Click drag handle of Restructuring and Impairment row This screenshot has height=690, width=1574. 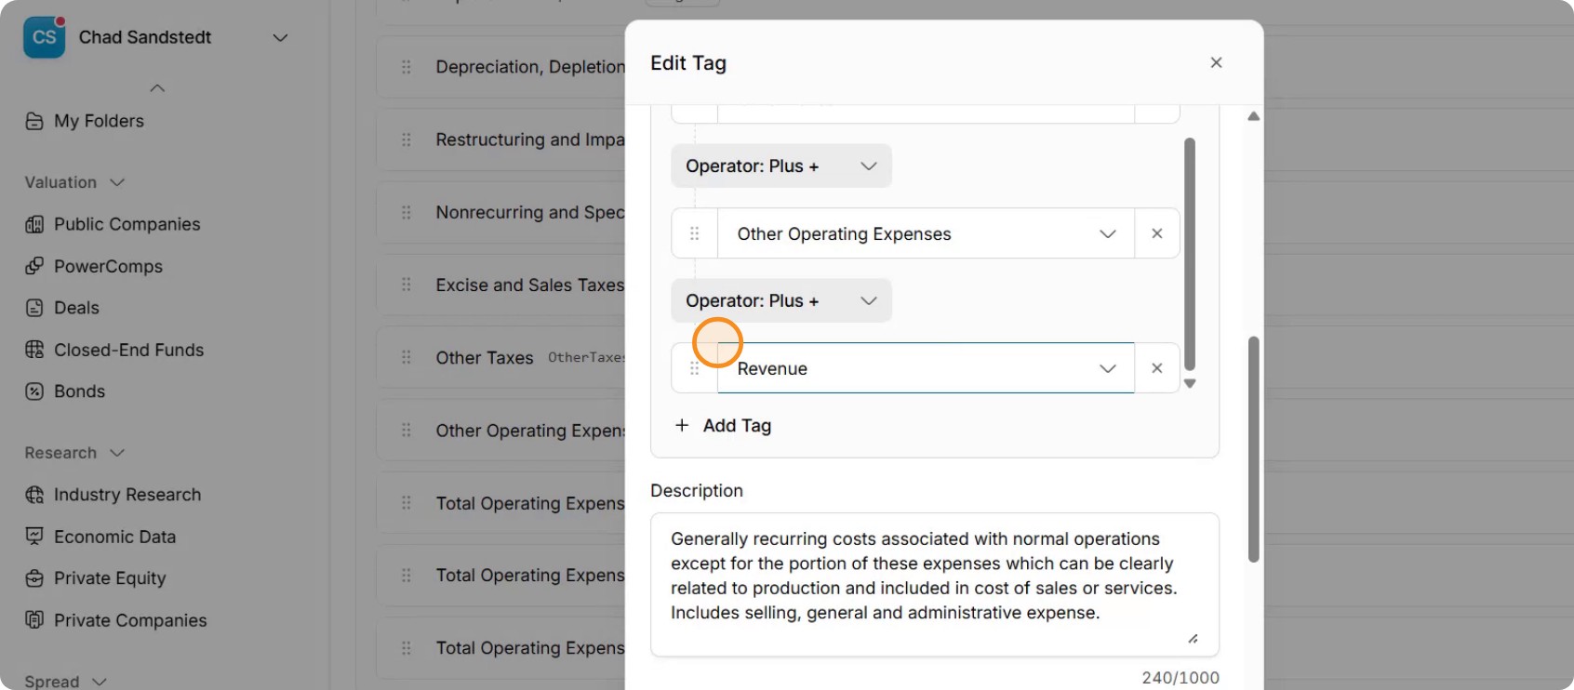click(x=407, y=139)
